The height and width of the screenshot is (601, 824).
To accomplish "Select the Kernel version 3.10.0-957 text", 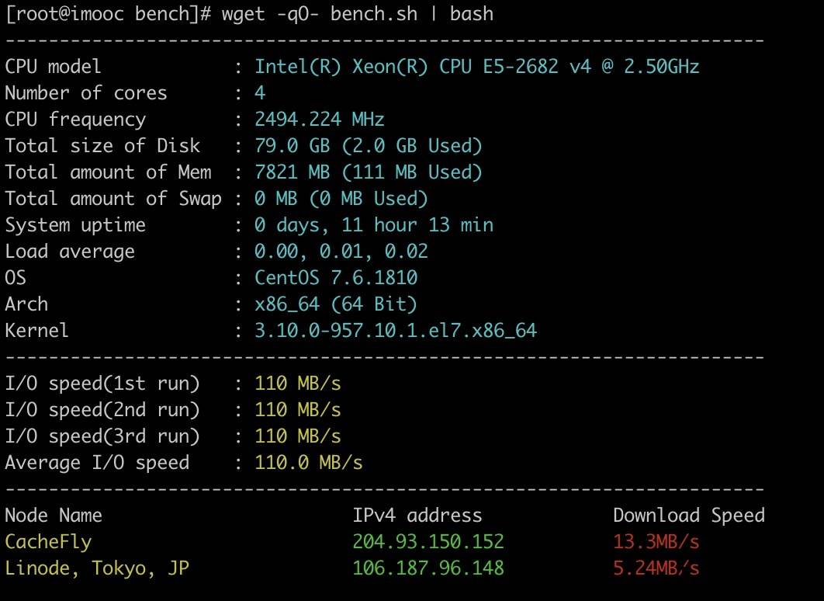I will pos(395,331).
